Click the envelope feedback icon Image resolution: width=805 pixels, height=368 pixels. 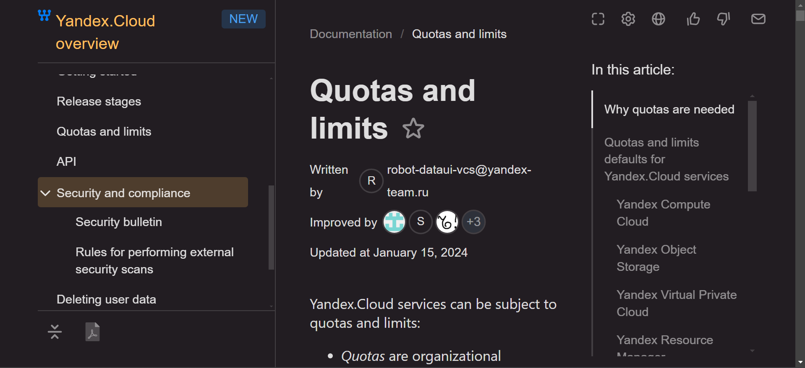point(758,19)
